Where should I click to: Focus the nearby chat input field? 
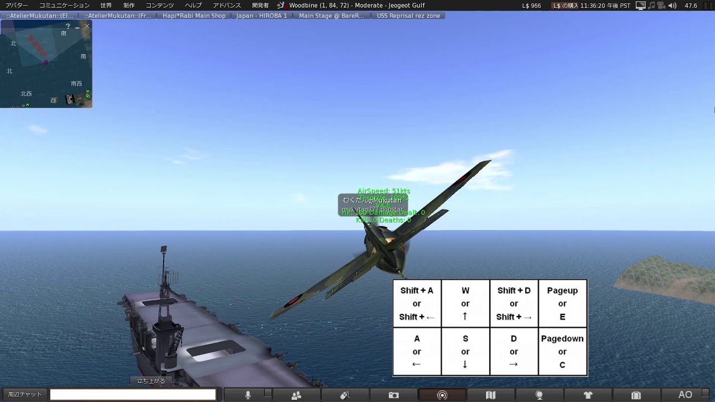click(133, 395)
